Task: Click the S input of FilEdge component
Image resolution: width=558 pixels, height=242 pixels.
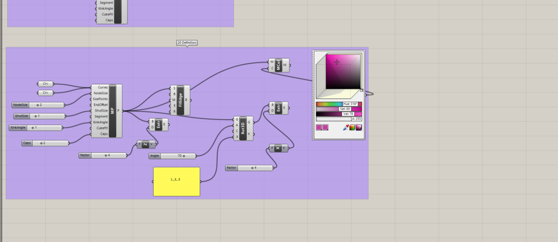Action: pyautogui.click(x=174, y=88)
